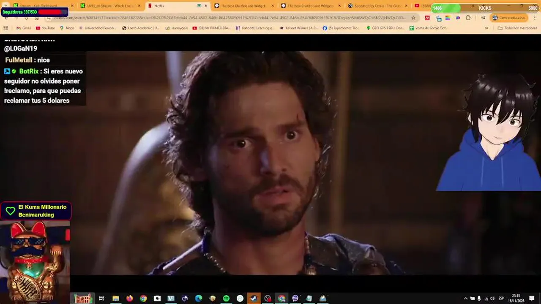This screenshot has height=304, width=541.
Task: Click the KICKS 1406 goal progress bar
Action: [x=485, y=8]
